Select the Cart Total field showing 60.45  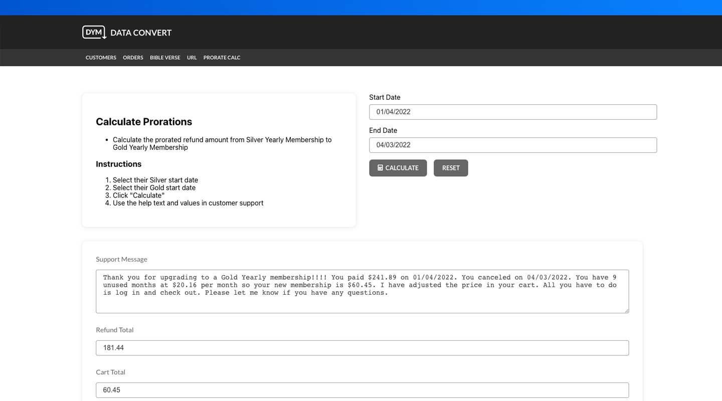click(x=362, y=389)
